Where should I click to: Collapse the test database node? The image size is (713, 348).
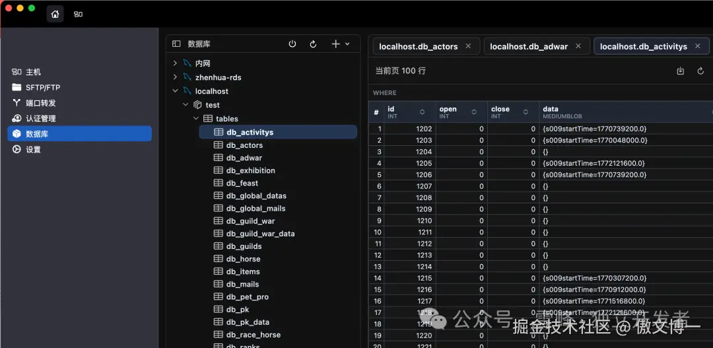[x=186, y=104]
